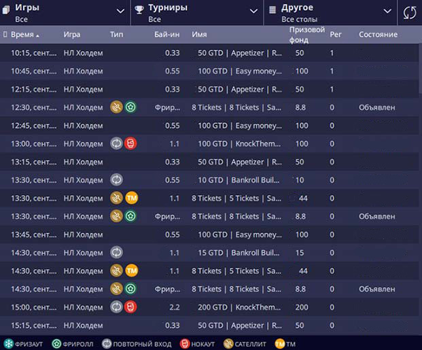Image resolution: width=422 pixels, height=350 pixels.
Task: Click prize fund 200 value
Action: (x=302, y=307)
